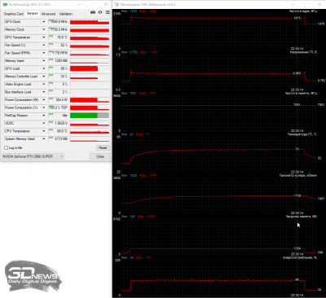The height and width of the screenshot is (298, 326).
Task: Open the NVIDIA GeForce RTX 2060 SUPER dropdown
Action: click(33, 156)
